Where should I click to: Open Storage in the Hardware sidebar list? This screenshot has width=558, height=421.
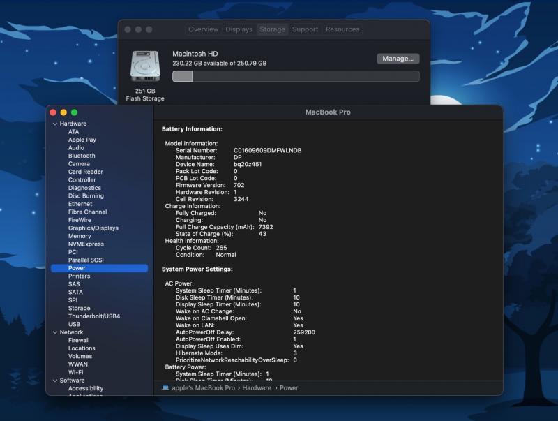(x=80, y=308)
